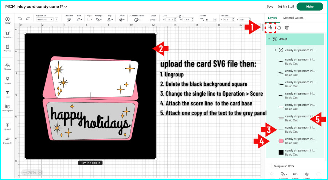Click the Rotate icon
This screenshot has width=328, height=180.
[x=202, y=20]
